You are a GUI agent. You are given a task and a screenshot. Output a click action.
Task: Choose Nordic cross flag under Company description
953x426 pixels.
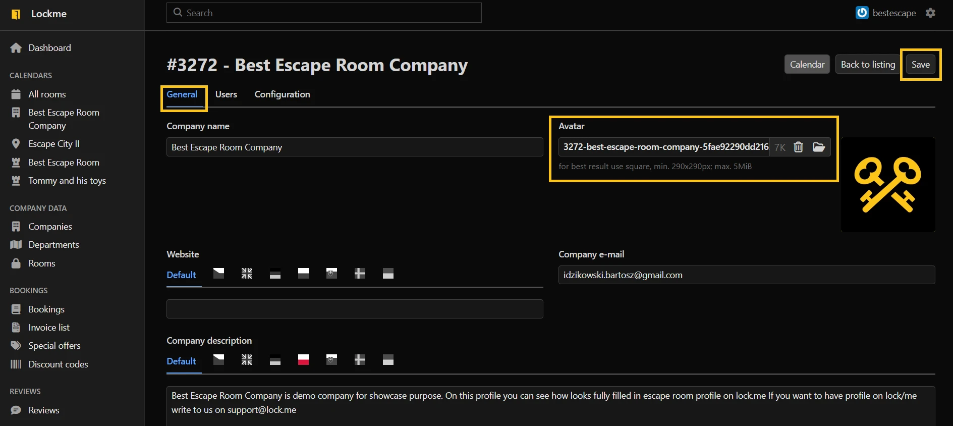[360, 360]
